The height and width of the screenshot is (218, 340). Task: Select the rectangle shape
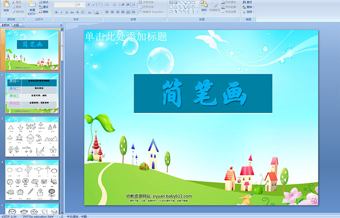[189, 2]
